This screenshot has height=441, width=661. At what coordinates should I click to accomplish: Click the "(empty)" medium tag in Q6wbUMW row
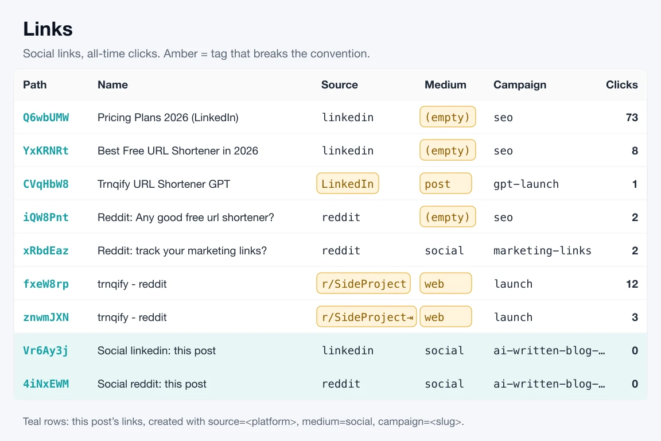448,117
